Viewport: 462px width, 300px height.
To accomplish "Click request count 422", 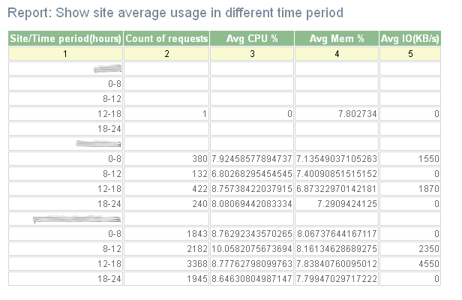I will click(x=199, y=189).
